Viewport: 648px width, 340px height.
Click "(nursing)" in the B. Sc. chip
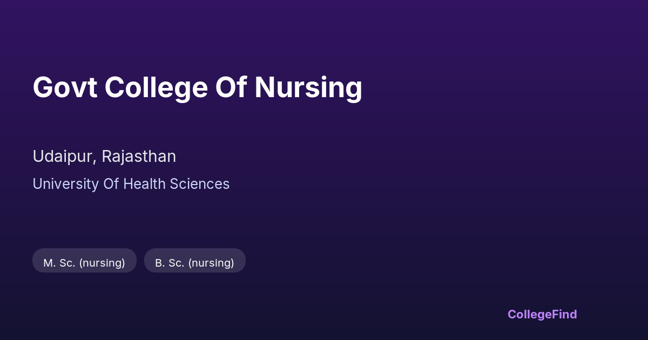click(211, 263)
